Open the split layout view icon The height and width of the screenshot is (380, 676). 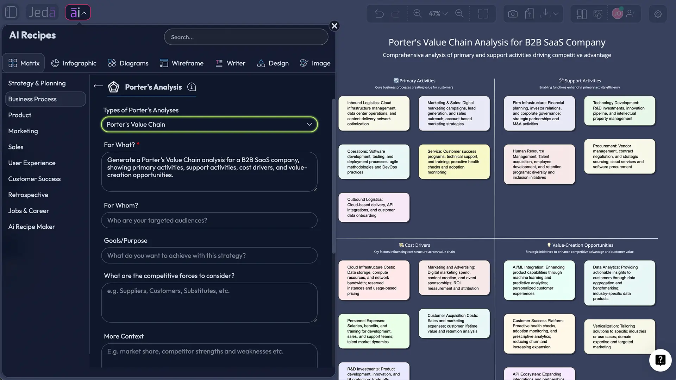[x=582, y=14]
